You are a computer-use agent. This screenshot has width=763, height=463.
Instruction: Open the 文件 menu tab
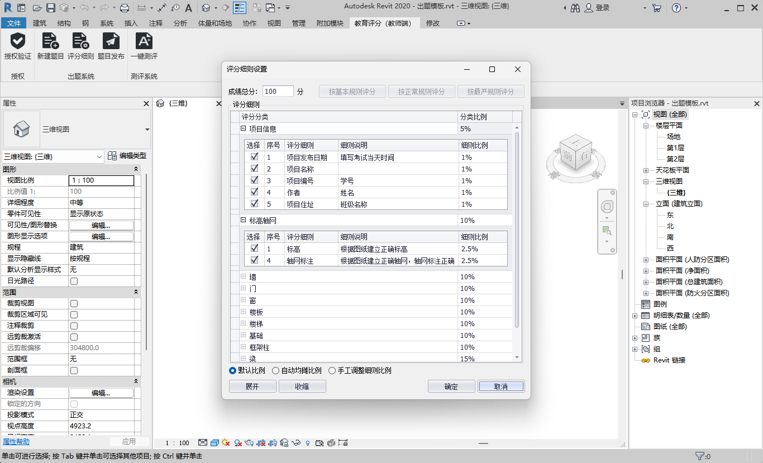click(14, 23)
